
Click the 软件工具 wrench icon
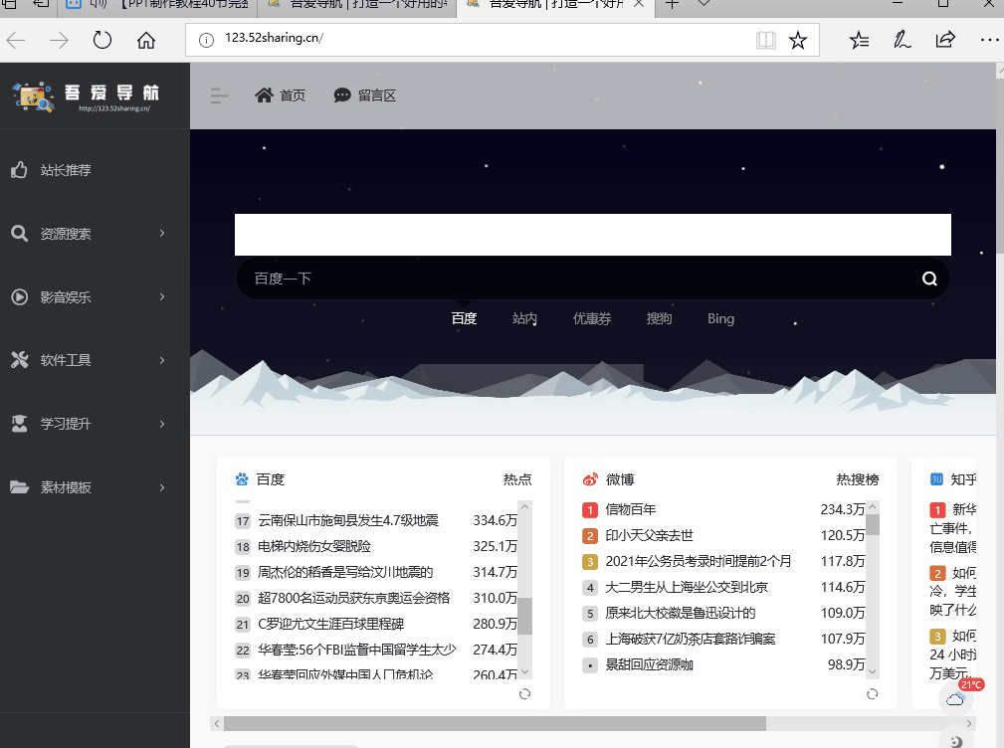(18, 360)
